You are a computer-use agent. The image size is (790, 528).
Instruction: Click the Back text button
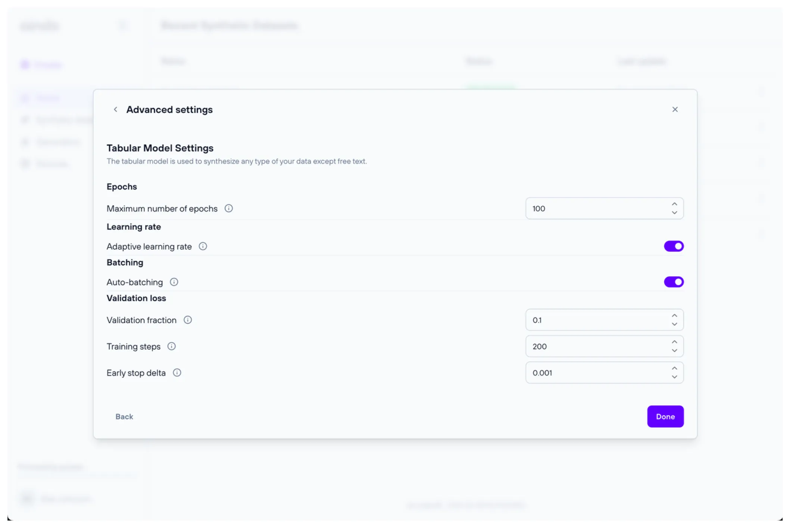[124, 417]
